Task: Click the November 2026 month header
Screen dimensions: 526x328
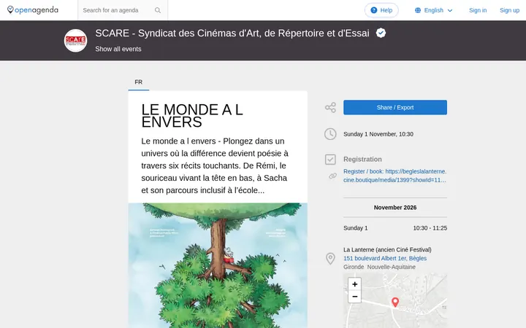Action: [394, 208]
